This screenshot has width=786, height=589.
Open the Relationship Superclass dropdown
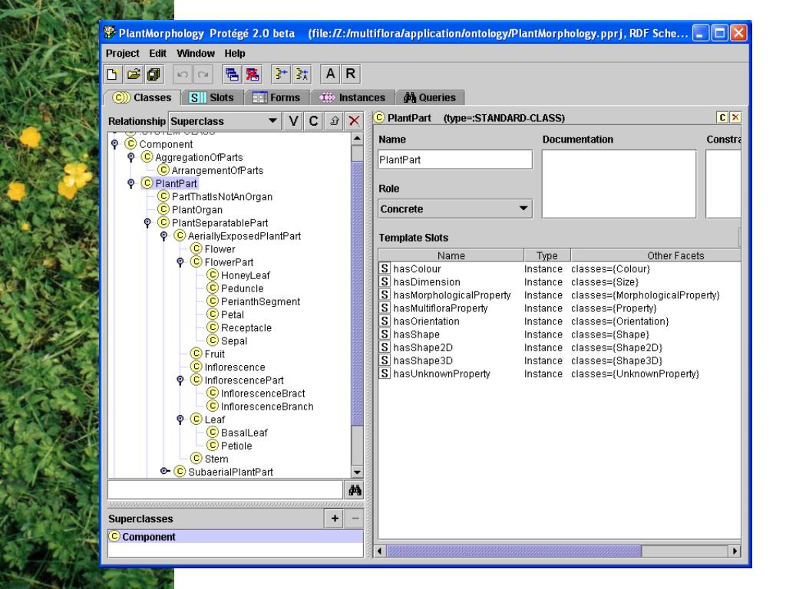(x=224, y=121)
